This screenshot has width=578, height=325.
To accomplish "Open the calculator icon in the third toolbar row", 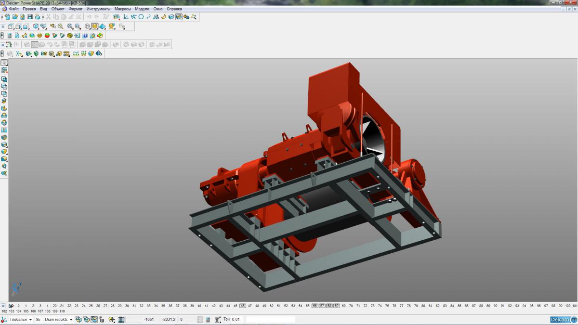I will click(x=10, y=35).
